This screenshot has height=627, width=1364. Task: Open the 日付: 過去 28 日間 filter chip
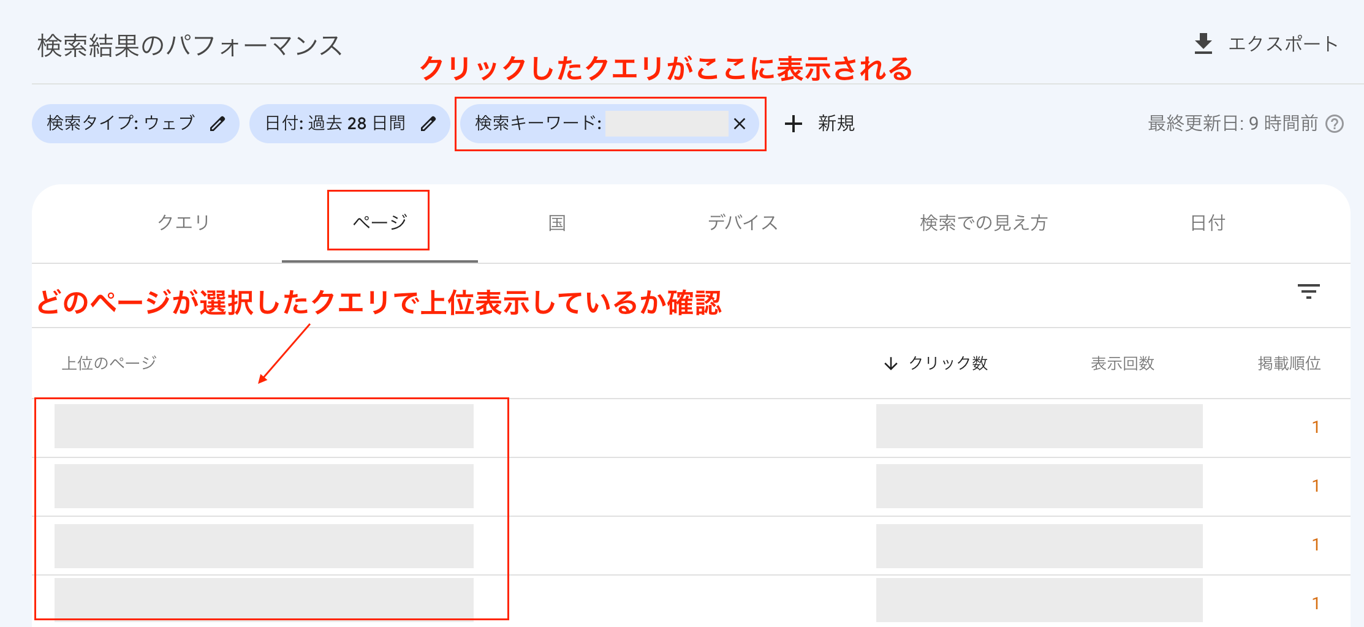click(x=350, y=124)
